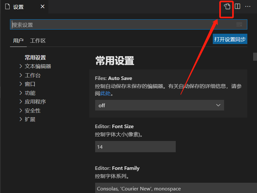The image size is (257, 193).
Task: Split the editor to the right
Action: (237, 6)
